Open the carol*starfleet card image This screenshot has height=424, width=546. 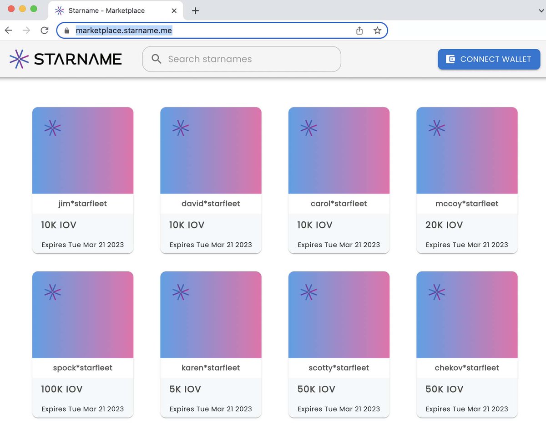point(339,150)
